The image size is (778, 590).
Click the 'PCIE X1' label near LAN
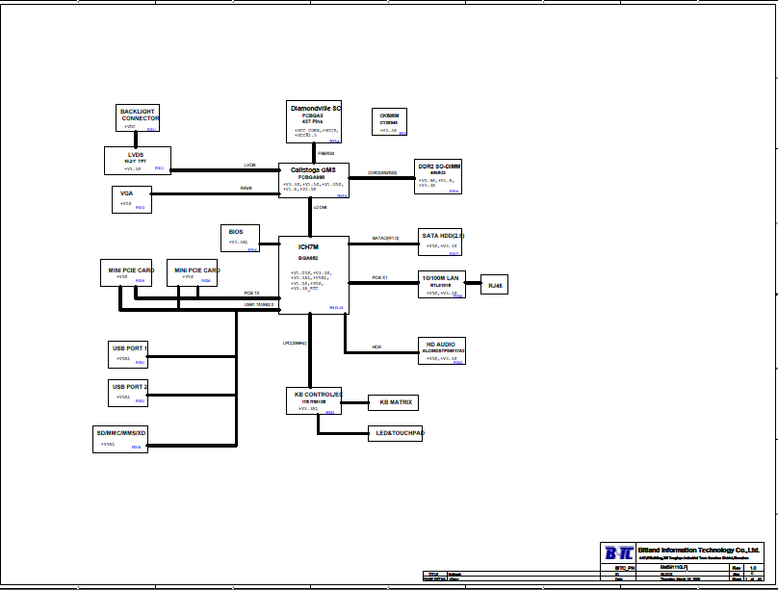coord(379,278)
